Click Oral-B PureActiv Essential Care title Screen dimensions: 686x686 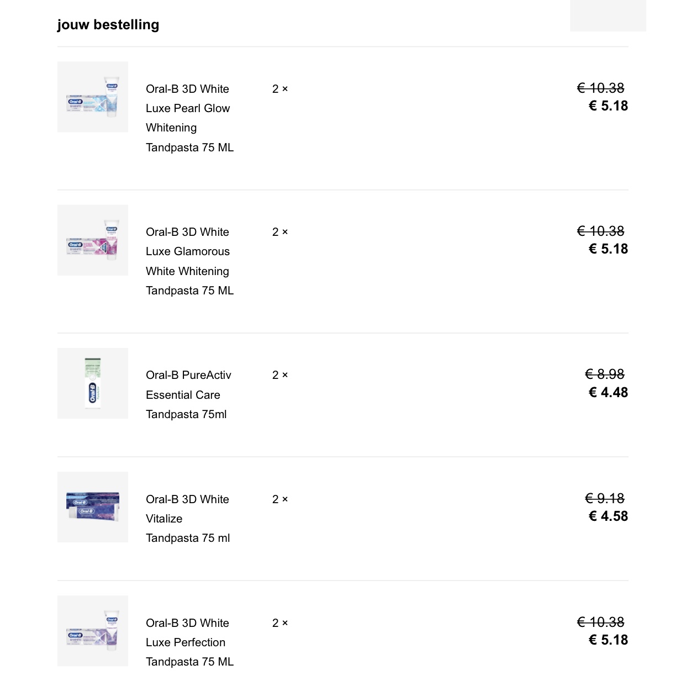pos(188,395)
